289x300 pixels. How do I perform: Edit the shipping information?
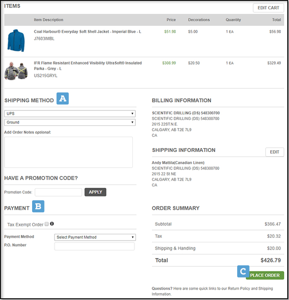[274, 152]
